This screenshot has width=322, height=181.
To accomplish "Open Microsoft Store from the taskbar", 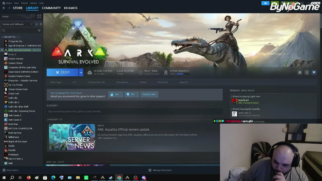I will tap(45, 178).
